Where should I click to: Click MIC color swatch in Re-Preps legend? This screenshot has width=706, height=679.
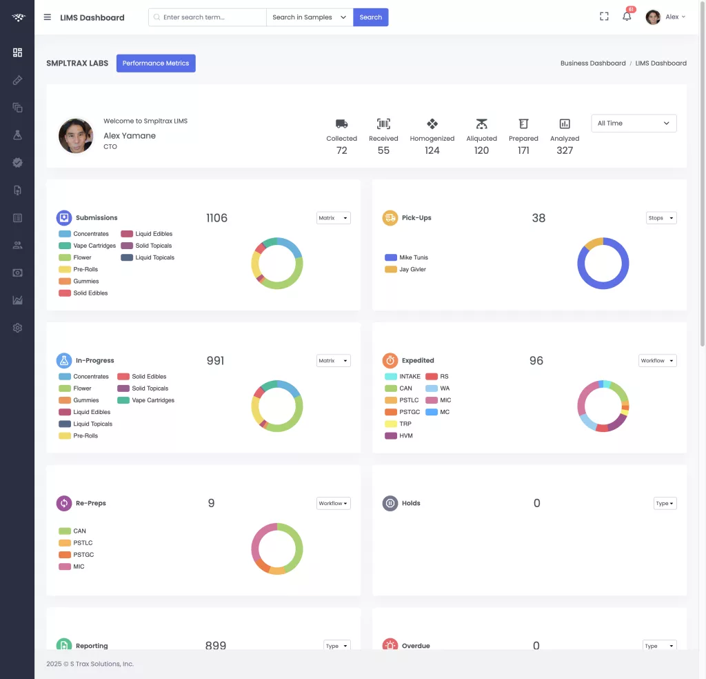coord(65,567)
